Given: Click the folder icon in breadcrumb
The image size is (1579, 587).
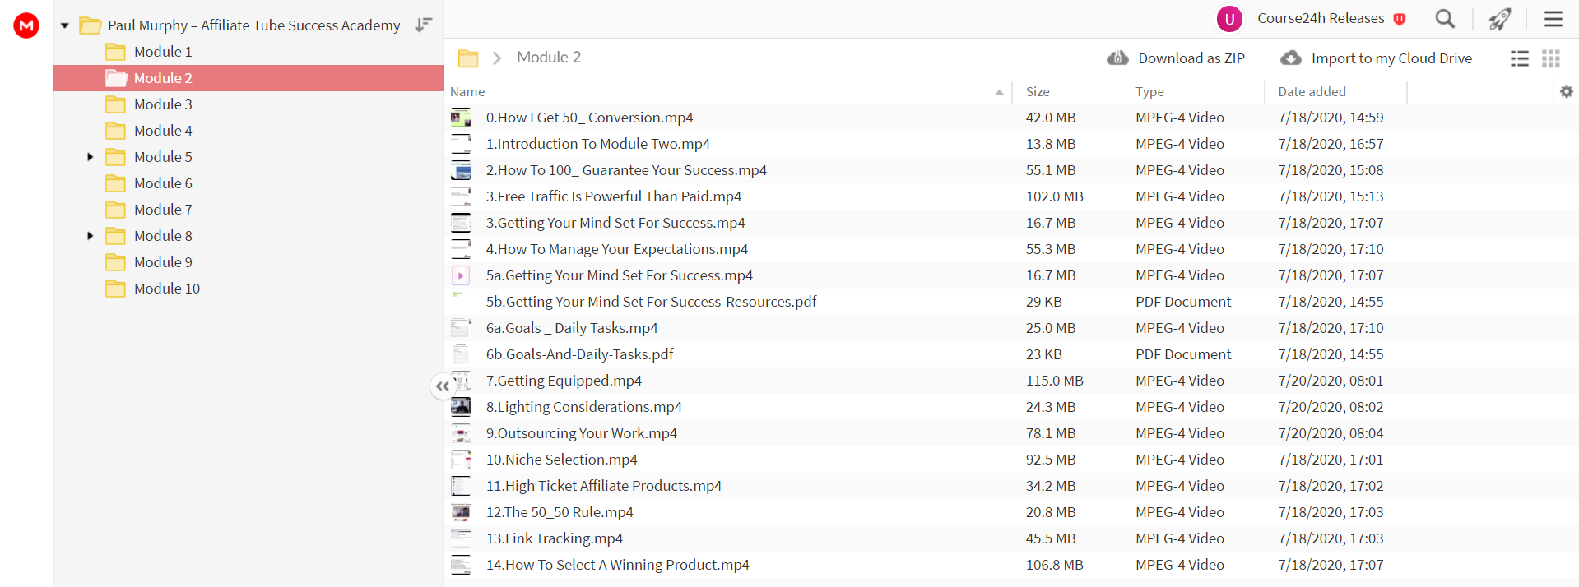Looking at the screenshot, I should click(x=468, y=58).
